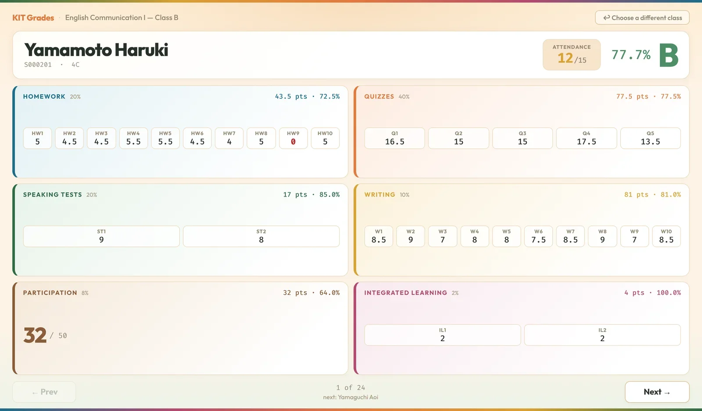Click the writing total 81 pts

(x=636, y=195)
